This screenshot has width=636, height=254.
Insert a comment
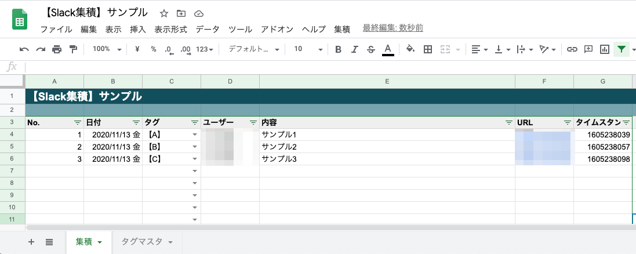click(x=588, y=49)
